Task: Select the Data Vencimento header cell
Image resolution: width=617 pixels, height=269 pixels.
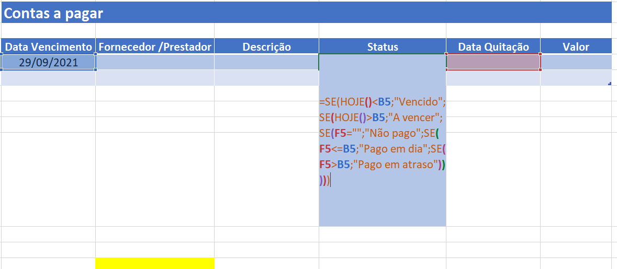Action: click(48, 46)
